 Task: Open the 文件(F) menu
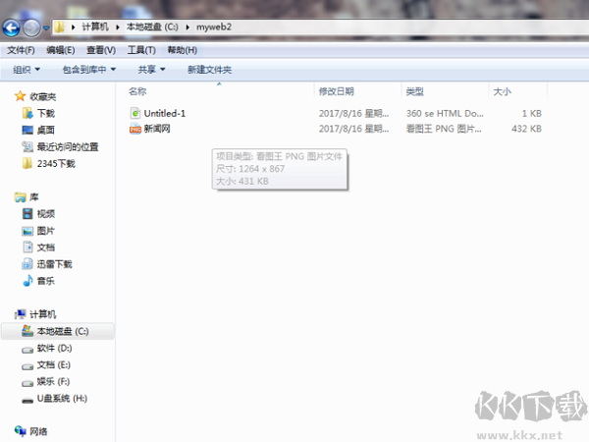tap(21, 50)
